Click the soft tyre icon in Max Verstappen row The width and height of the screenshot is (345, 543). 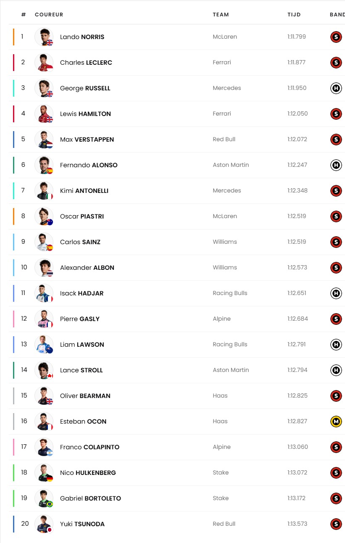point(336,140)
